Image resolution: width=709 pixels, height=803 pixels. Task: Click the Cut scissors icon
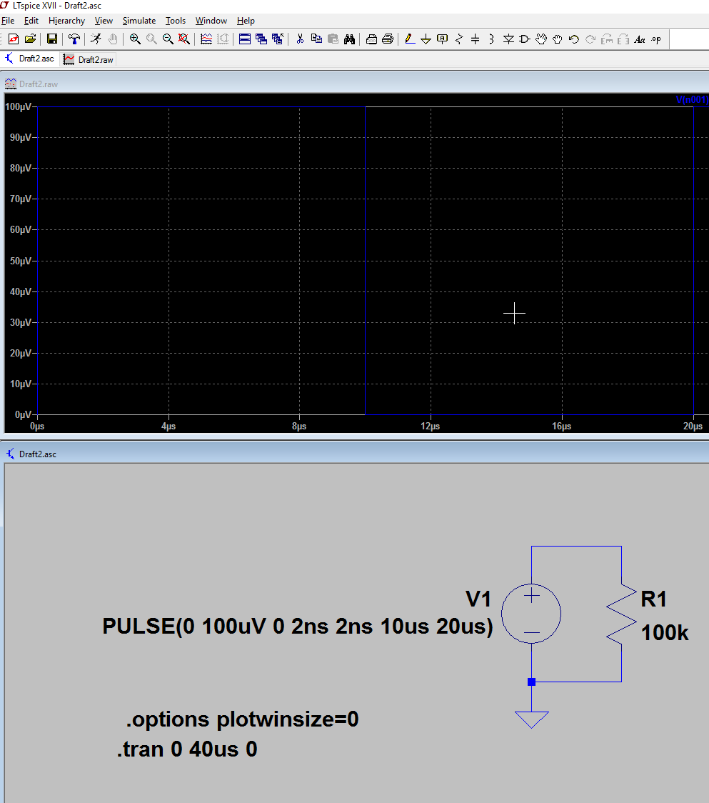300,39
